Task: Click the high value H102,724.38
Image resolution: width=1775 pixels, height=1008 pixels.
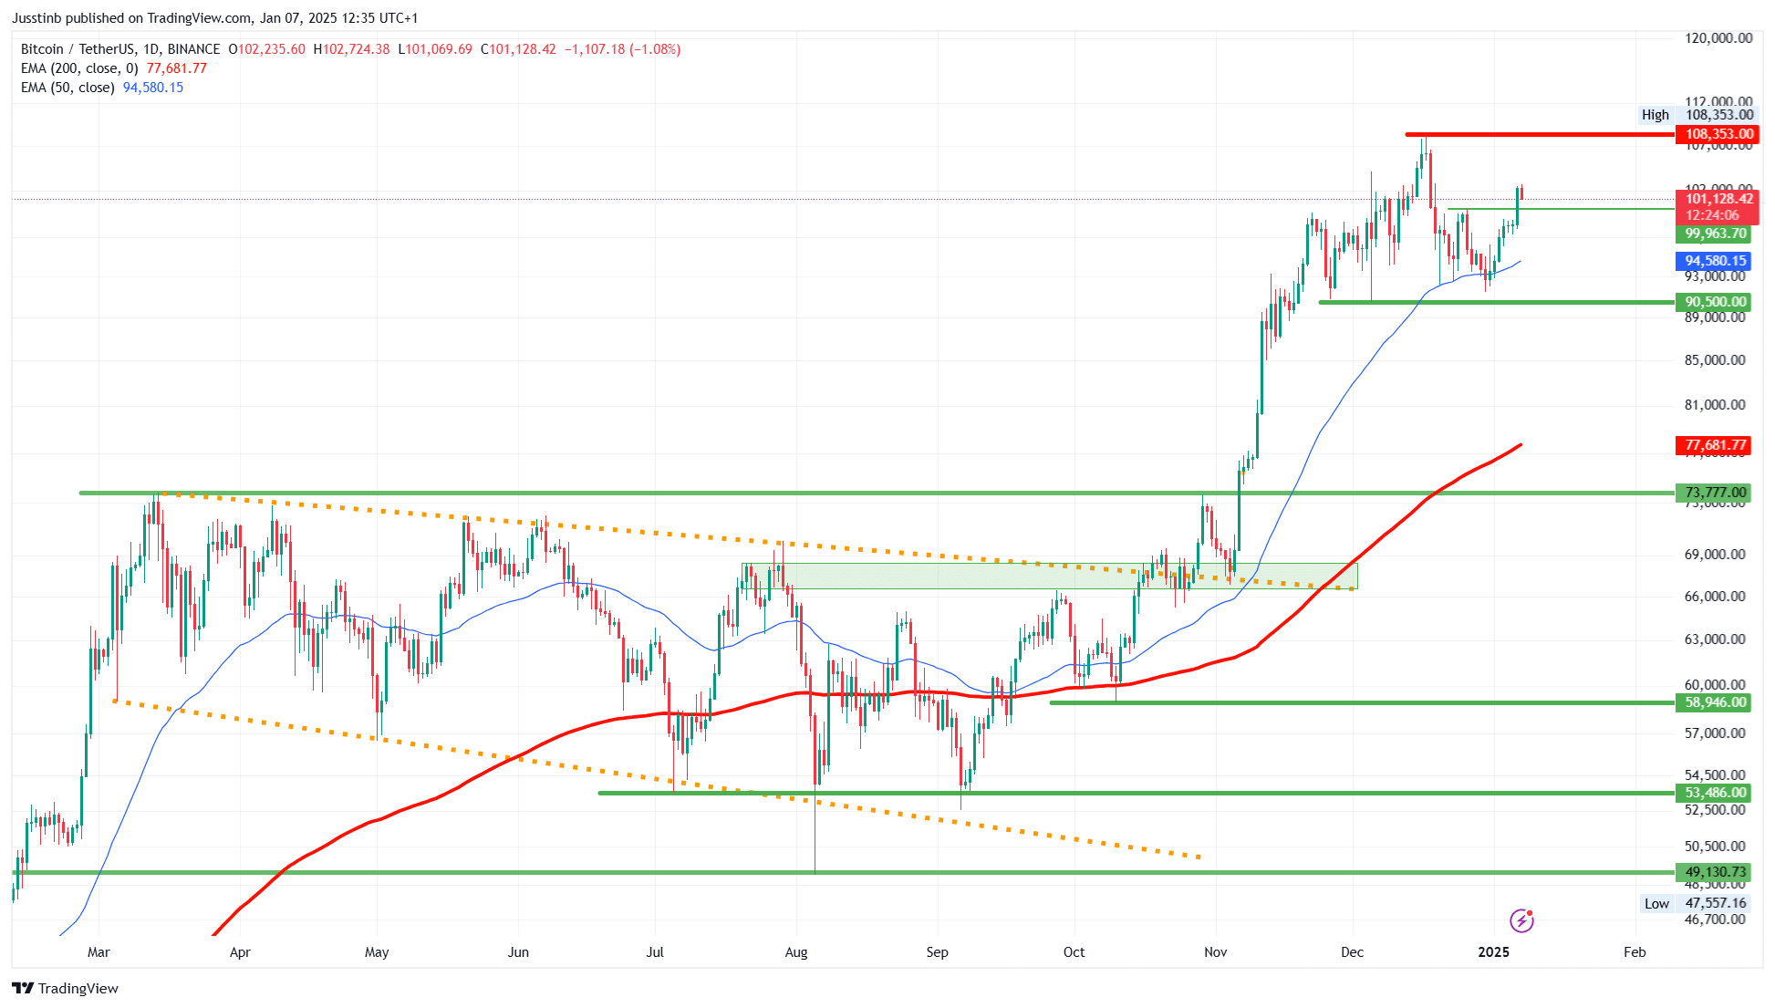Action: 351,49
